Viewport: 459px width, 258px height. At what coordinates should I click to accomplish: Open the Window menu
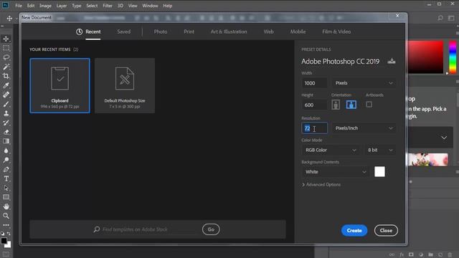pyautogui.click(x=150, y=6)
